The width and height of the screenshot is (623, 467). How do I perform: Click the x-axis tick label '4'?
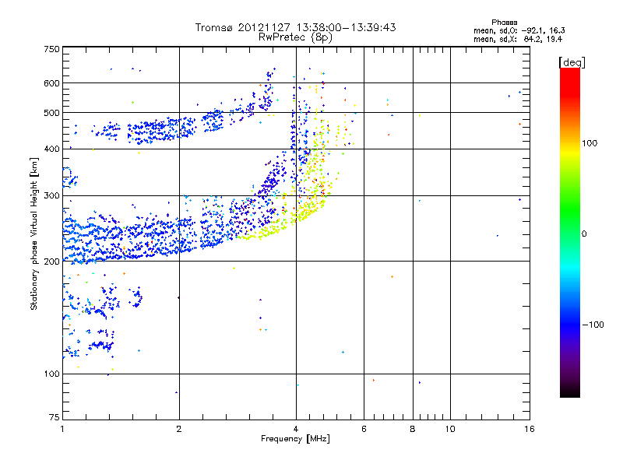pyautogui.click(x=296, y=429)
